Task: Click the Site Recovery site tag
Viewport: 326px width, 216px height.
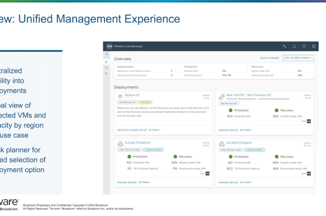Action: pos(127,102)
